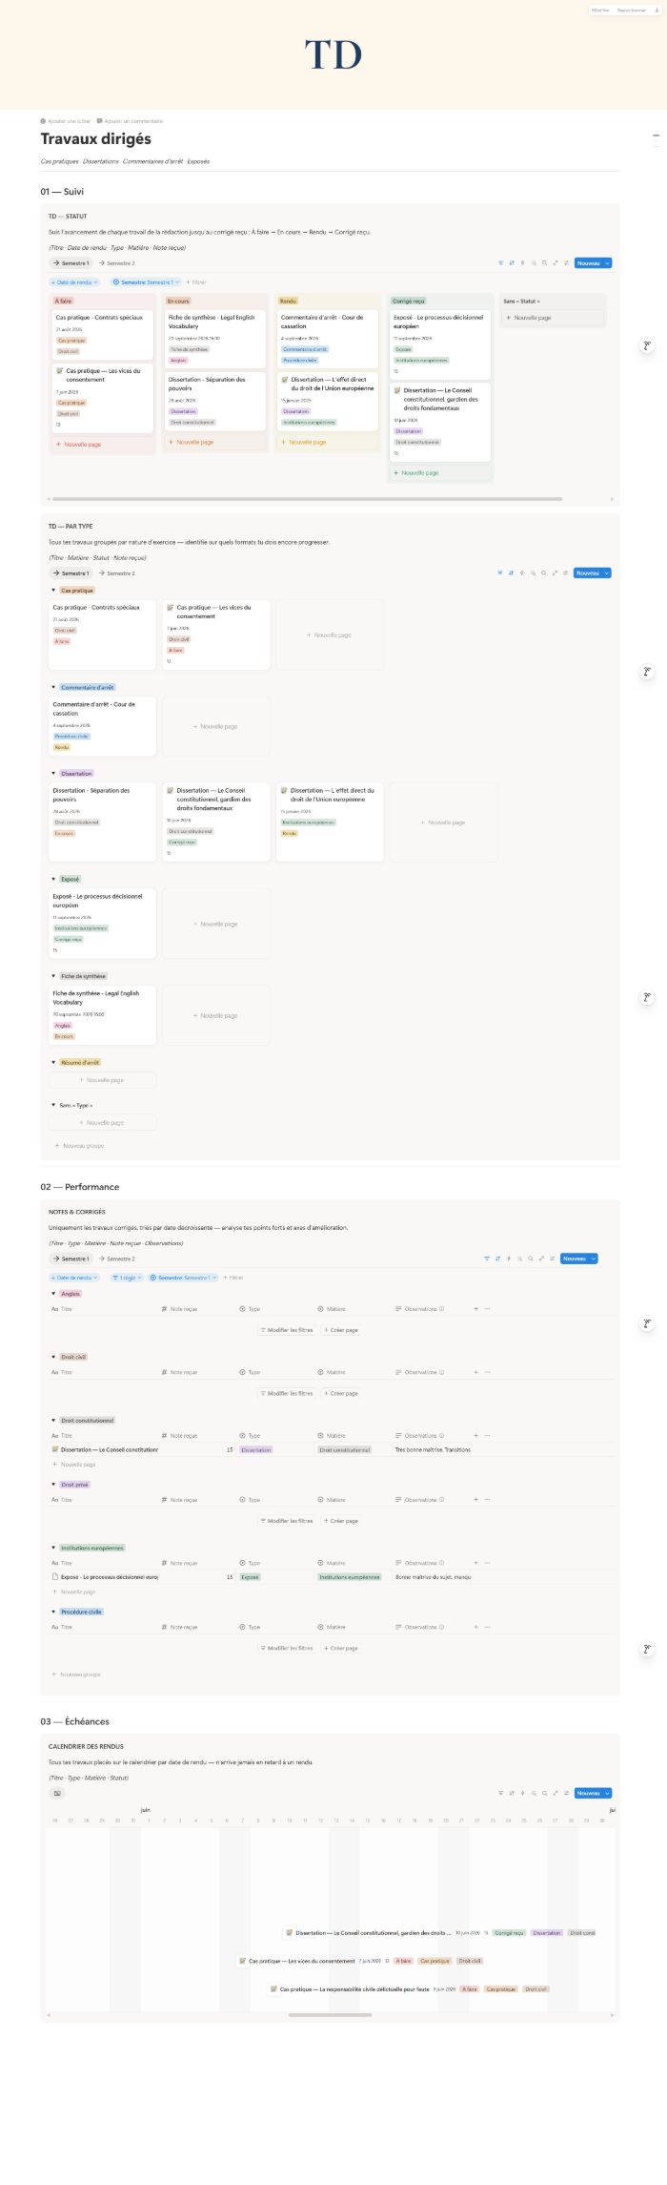Click the sort icon in TD — STATUT toolbar
667x2185 pixels.
point(512,263)
